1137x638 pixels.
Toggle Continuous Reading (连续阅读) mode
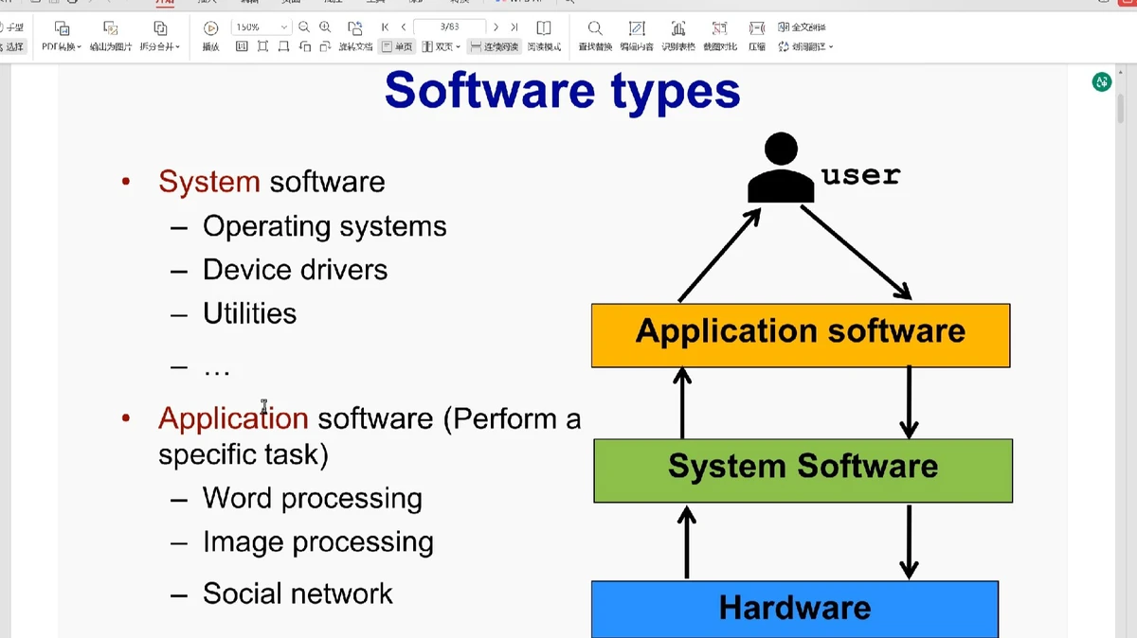494,46
